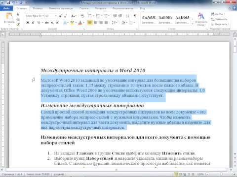Open the Файл (File) tab
This screenshot has height=177, width=237.
click(x=6, y=8)
